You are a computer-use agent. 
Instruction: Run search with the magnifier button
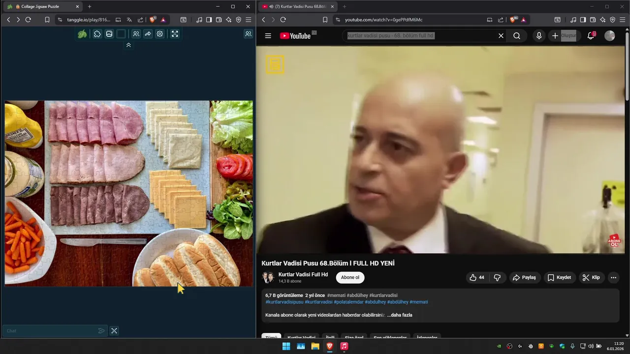(517, 35)
